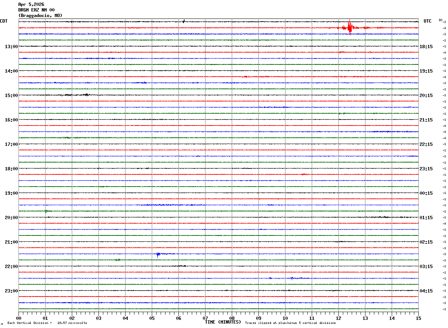The width and height of the screenshot is (448, 328).
Task: Click the TIME (MINUTES) axis title
Action: click(x=223, y=322)
